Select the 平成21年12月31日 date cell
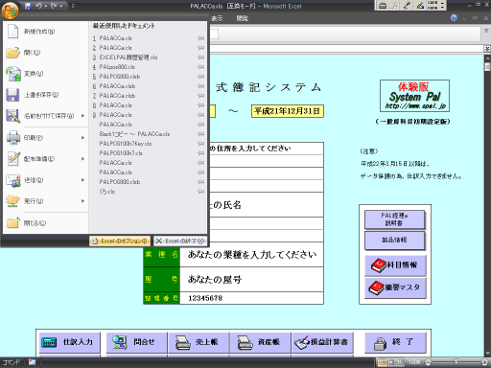Viewport: 491px width, 368px height. 288,111
